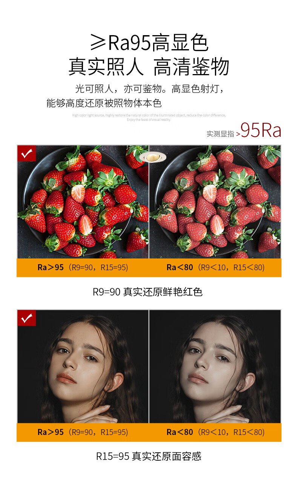Viewport: 298px width, 486px height.
Task: Click the 真实照人 高清鉴物 heading
Action: point(149,67)
